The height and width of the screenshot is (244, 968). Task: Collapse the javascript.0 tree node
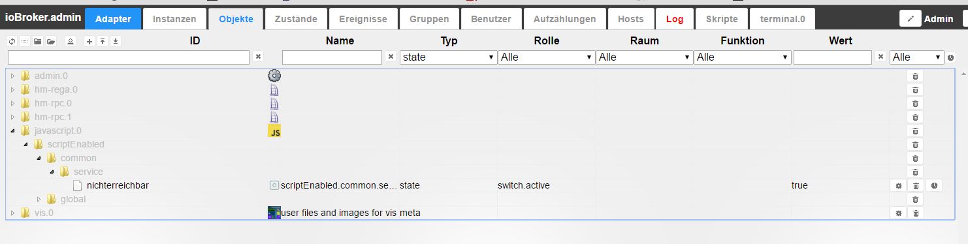coord(12,130)
